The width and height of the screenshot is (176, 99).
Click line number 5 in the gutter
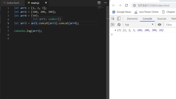pos(8,23)
